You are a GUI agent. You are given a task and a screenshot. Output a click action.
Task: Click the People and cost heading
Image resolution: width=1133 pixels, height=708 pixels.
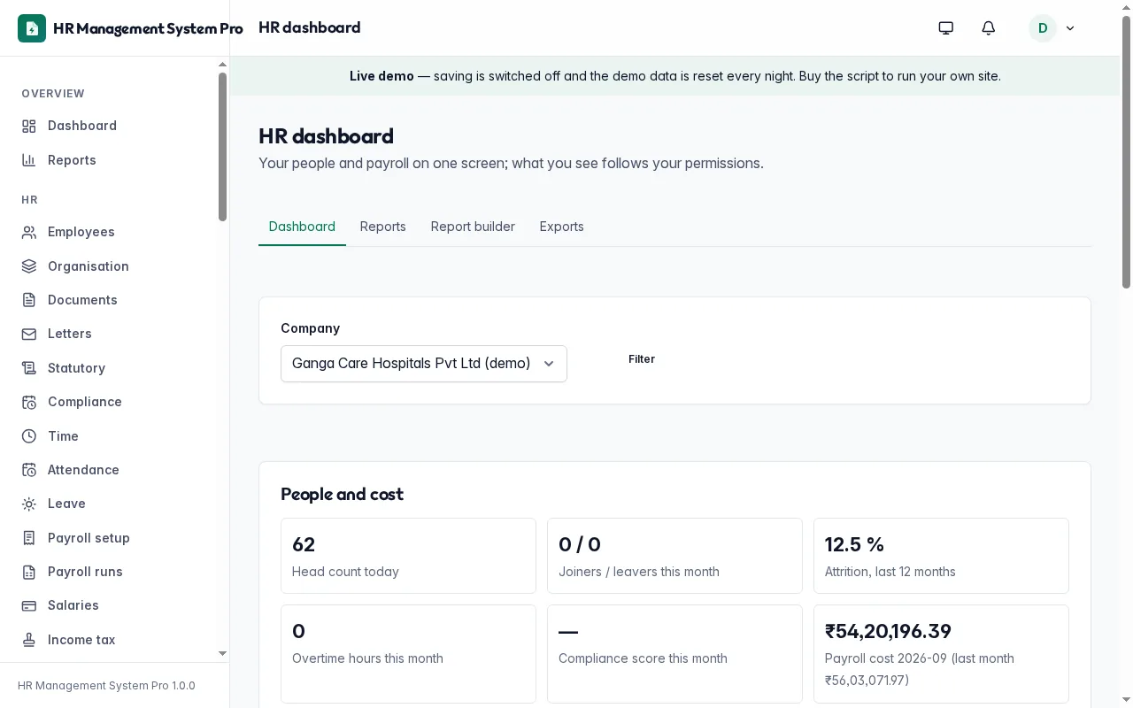pos(342,494)
